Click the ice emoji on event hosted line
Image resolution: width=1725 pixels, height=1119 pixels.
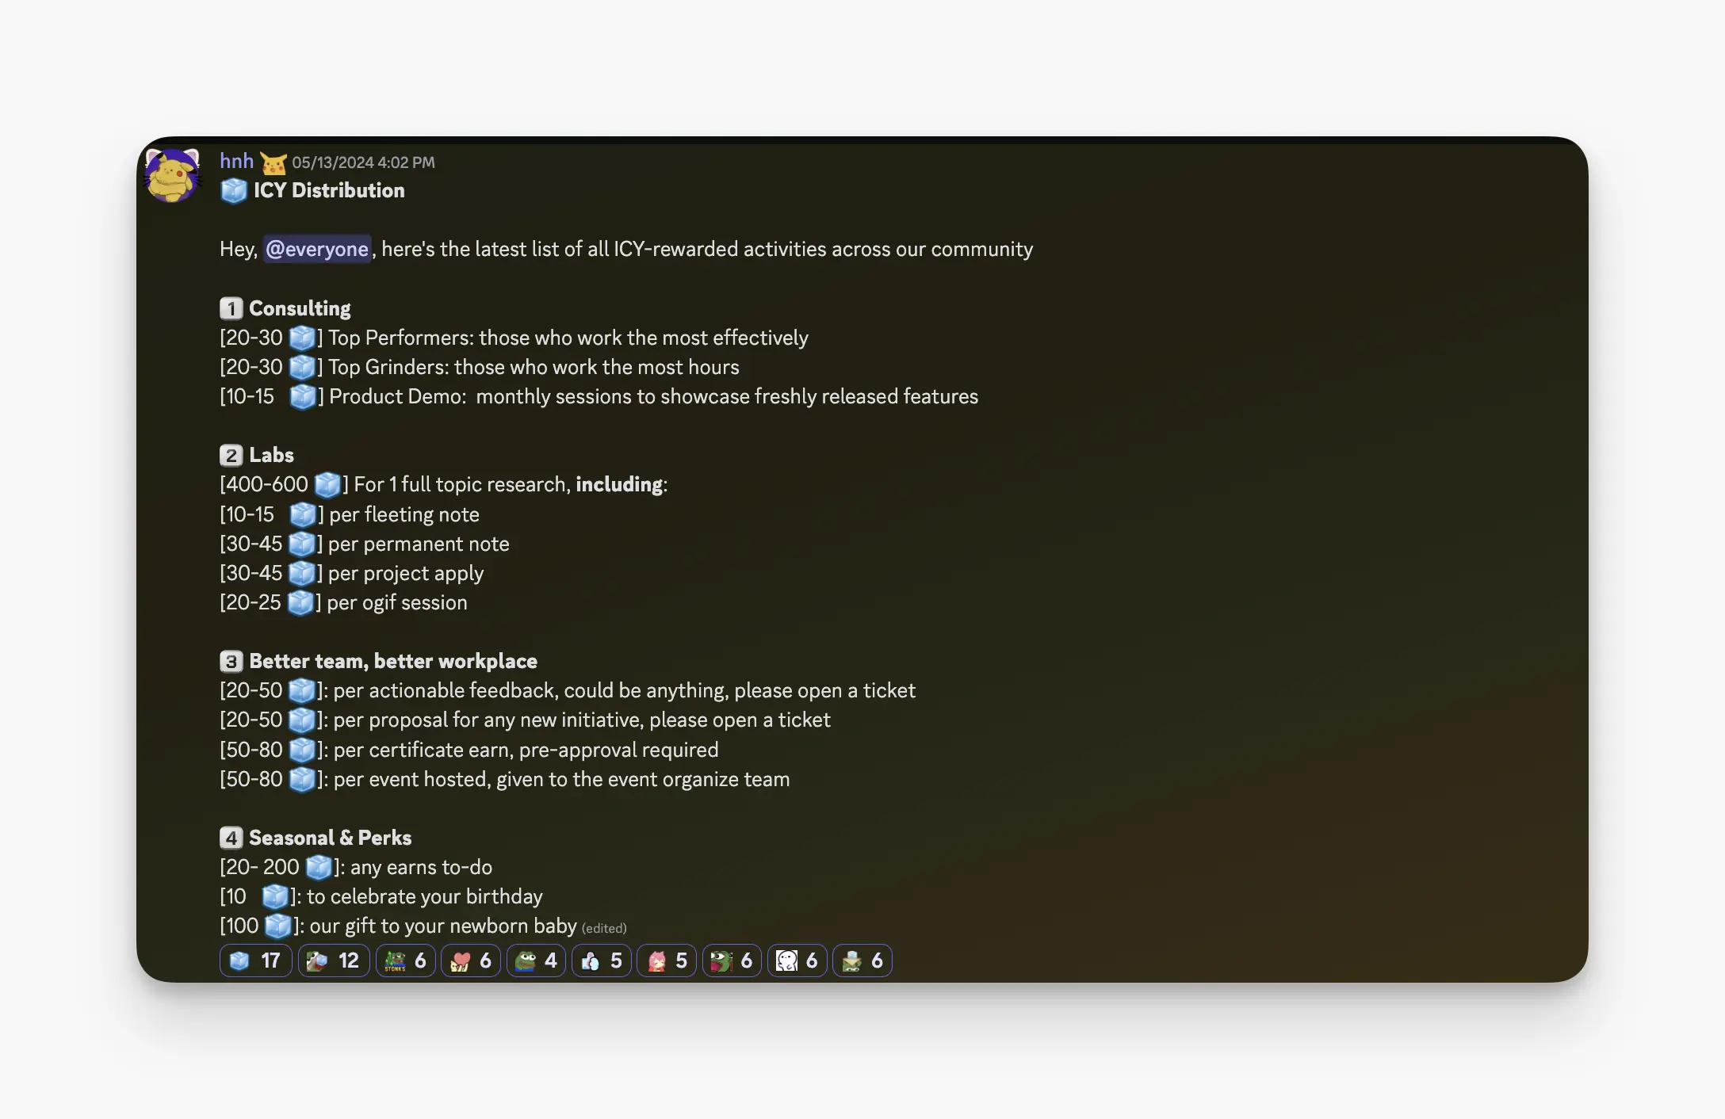(x=301, y=780)
